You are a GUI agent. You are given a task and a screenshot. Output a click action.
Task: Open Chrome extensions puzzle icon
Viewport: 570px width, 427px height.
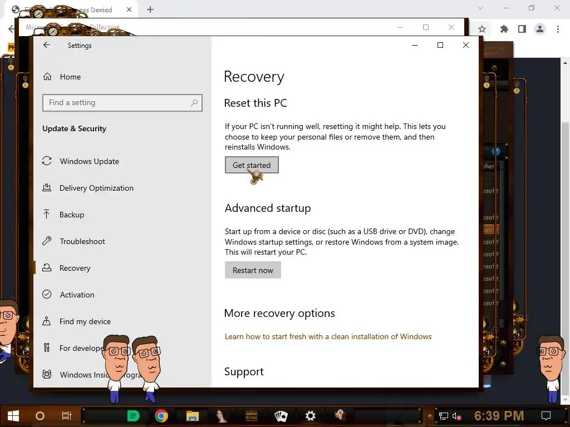[504, 29]
